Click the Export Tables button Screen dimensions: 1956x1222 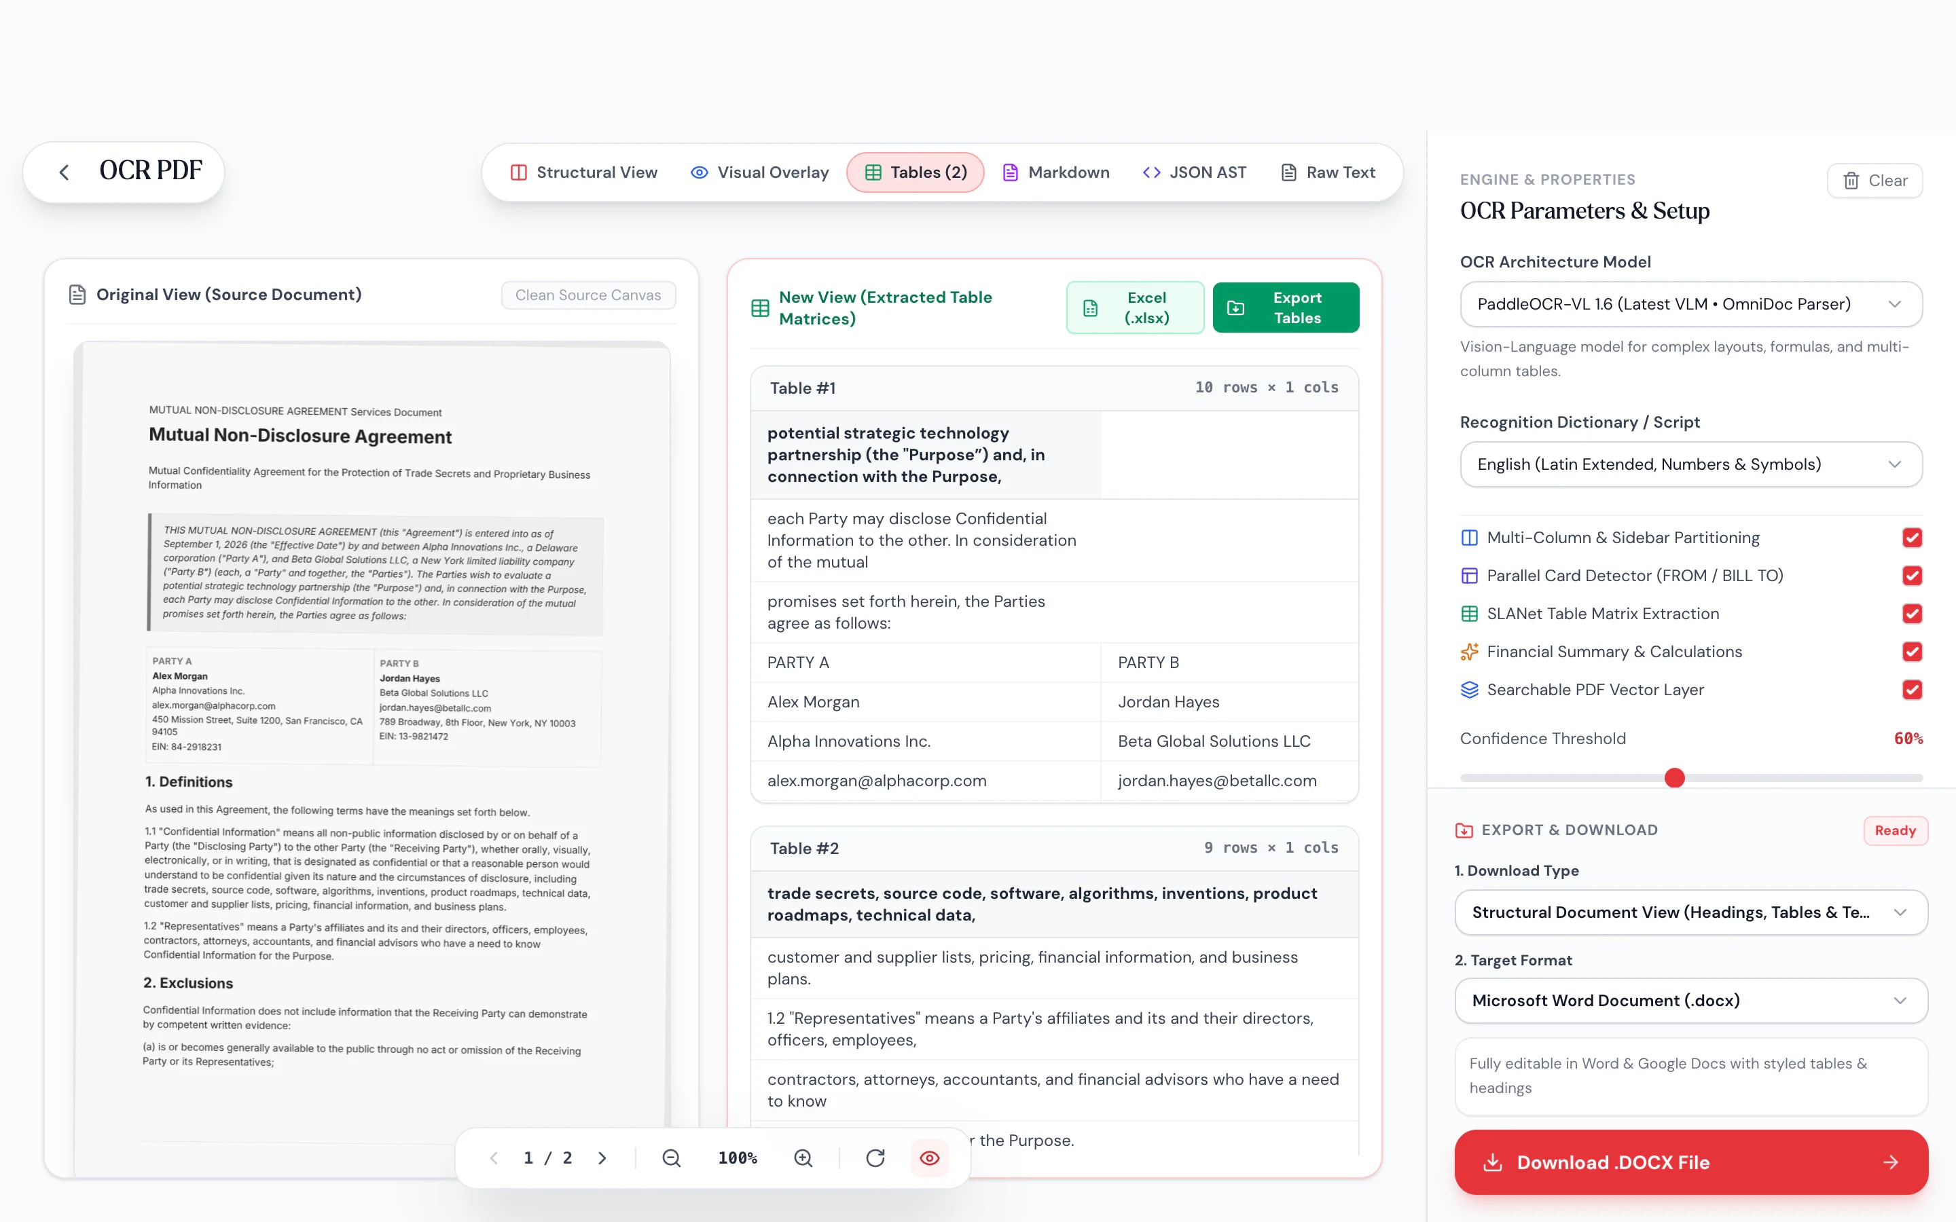coord(1285,308)
